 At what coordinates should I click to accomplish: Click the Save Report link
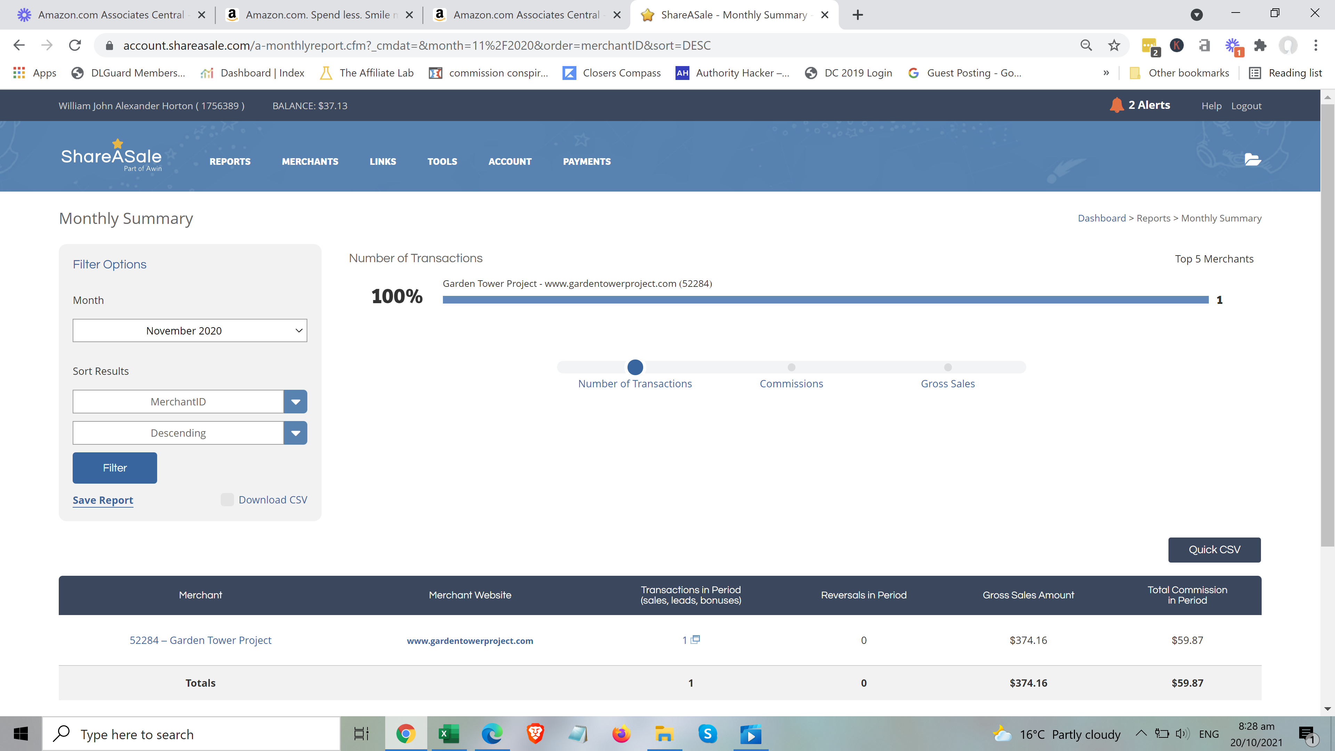103,500
